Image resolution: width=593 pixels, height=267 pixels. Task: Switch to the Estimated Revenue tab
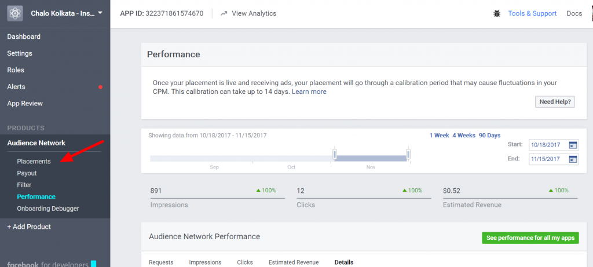294,262
